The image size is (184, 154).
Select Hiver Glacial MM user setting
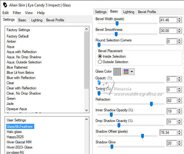point(19,142)
